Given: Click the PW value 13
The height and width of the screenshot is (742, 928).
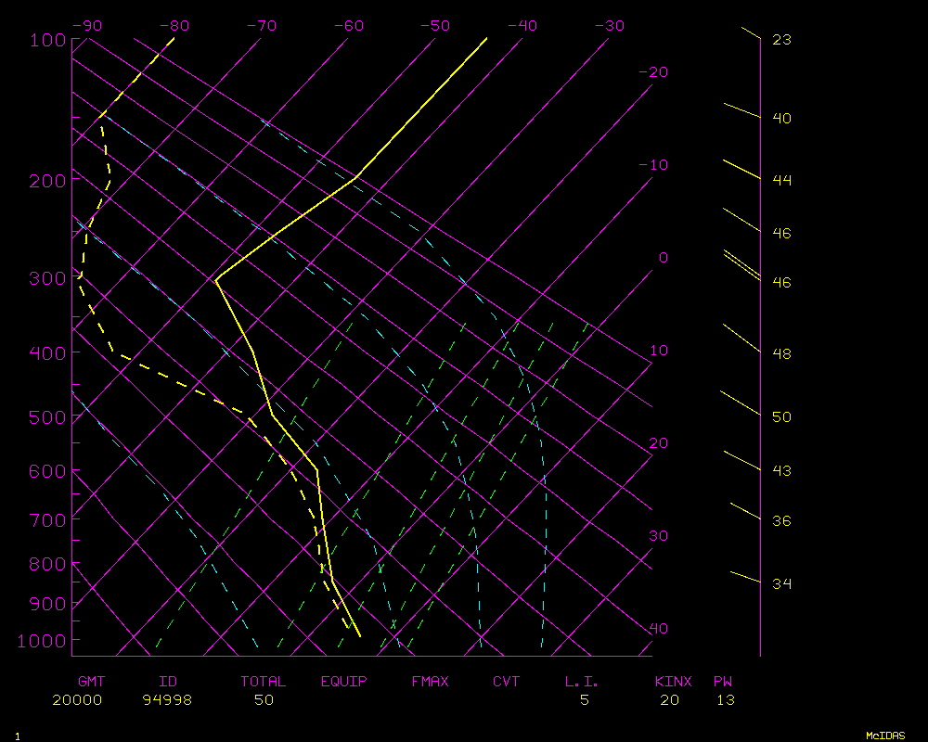Looking at the screenshot, I should tap(725, 700).
